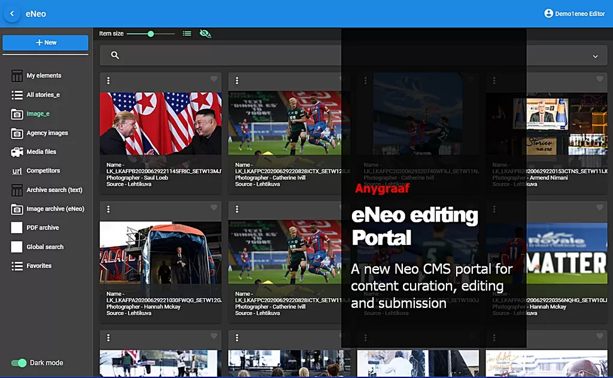Open menu of third-row first image card
Screen dimensions: 613x378
pos(108,337)
